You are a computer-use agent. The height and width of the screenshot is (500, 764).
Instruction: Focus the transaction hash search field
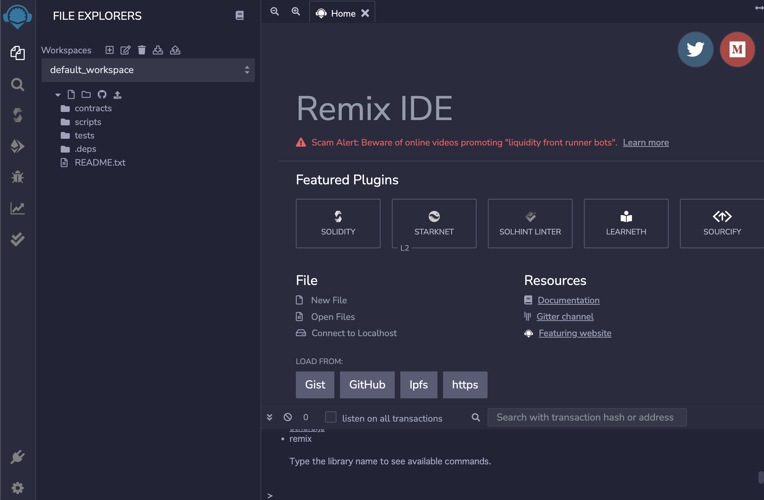coord(587,417)
